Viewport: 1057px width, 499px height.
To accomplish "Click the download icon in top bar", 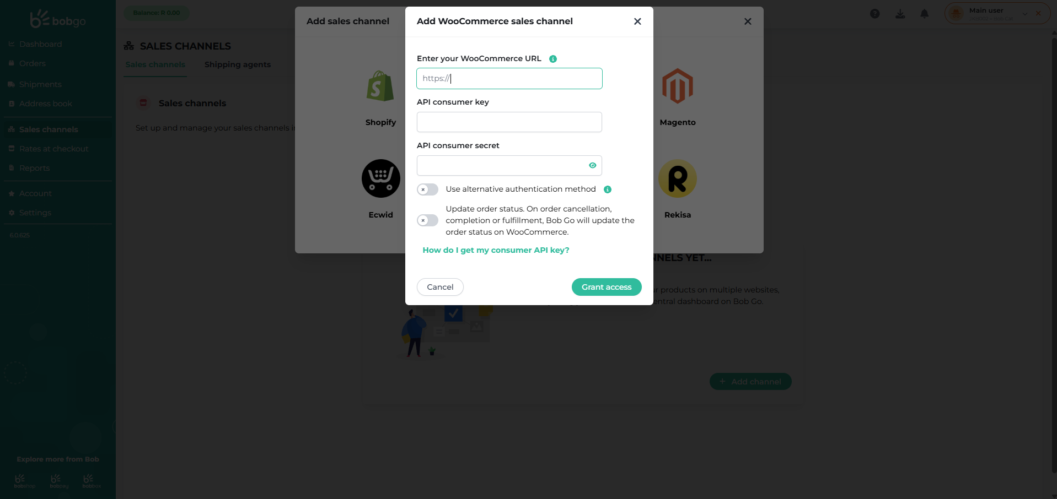I will (x=900, y=14).
